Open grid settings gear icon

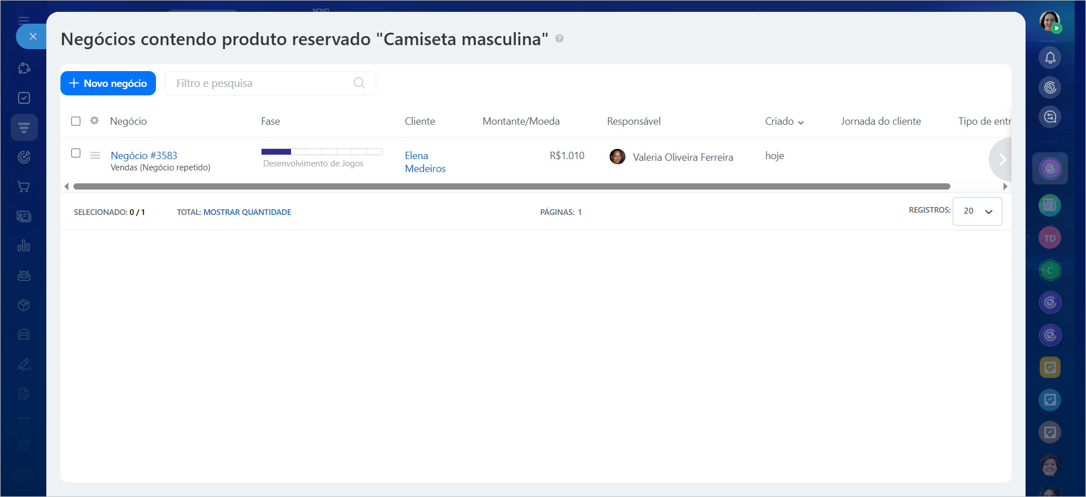click(94, 121)
